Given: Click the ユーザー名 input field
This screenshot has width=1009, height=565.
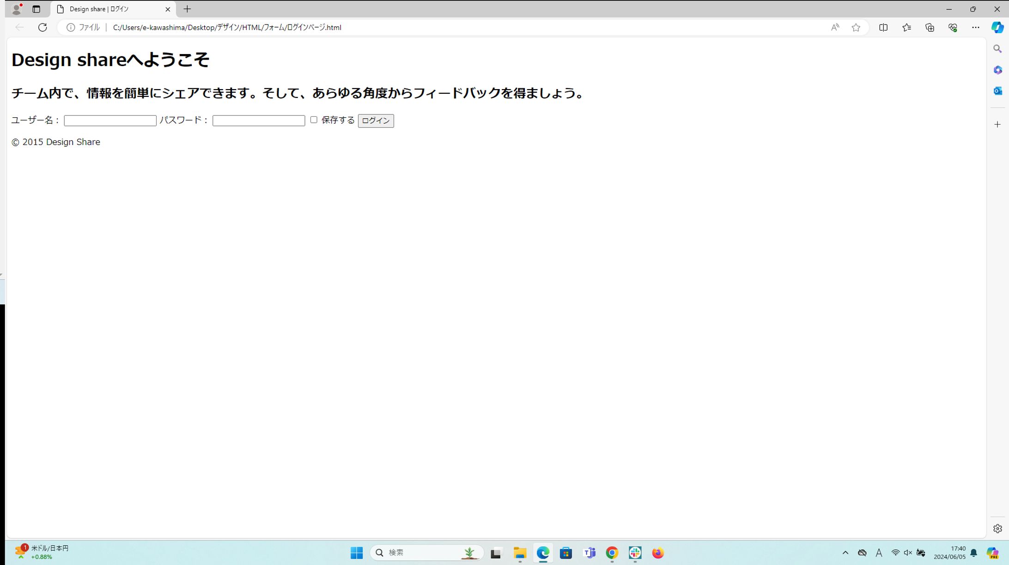Looking at the screenshot, I should click(110, 121).
